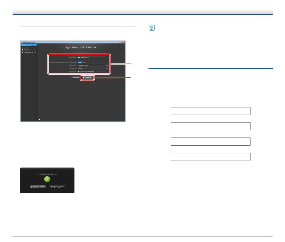Switch the toggle to AAN

pyautogui.click(x=80, y=62)
